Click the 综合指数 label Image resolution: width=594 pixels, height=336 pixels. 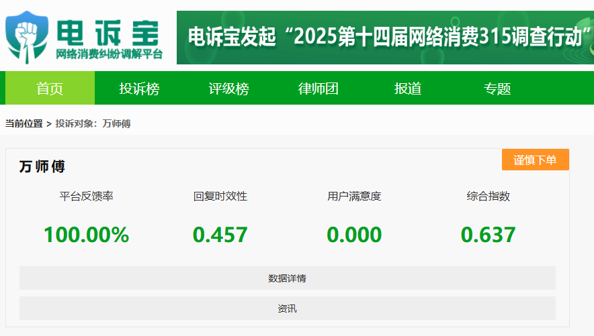[x=489, y=196]
